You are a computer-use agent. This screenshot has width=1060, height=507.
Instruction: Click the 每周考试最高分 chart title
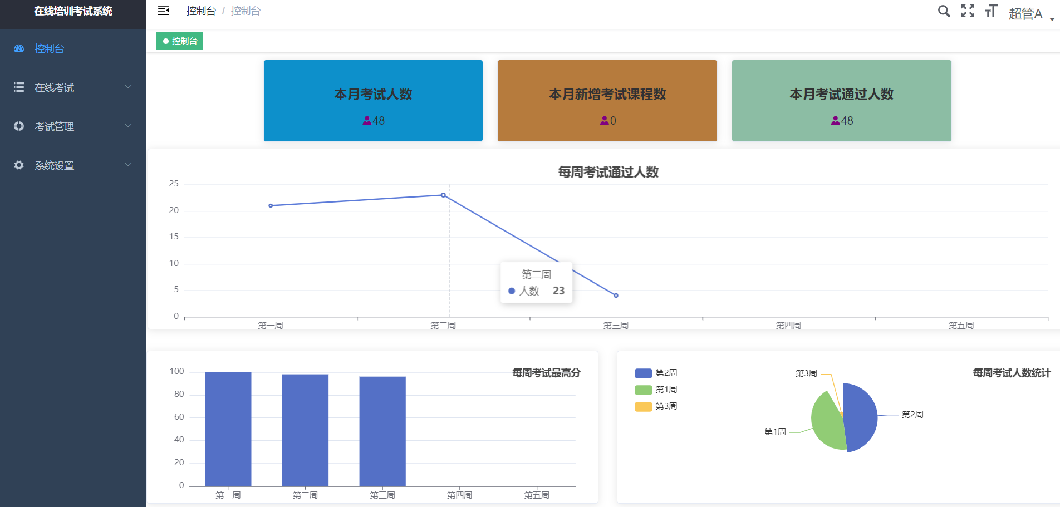click(546, 373)
